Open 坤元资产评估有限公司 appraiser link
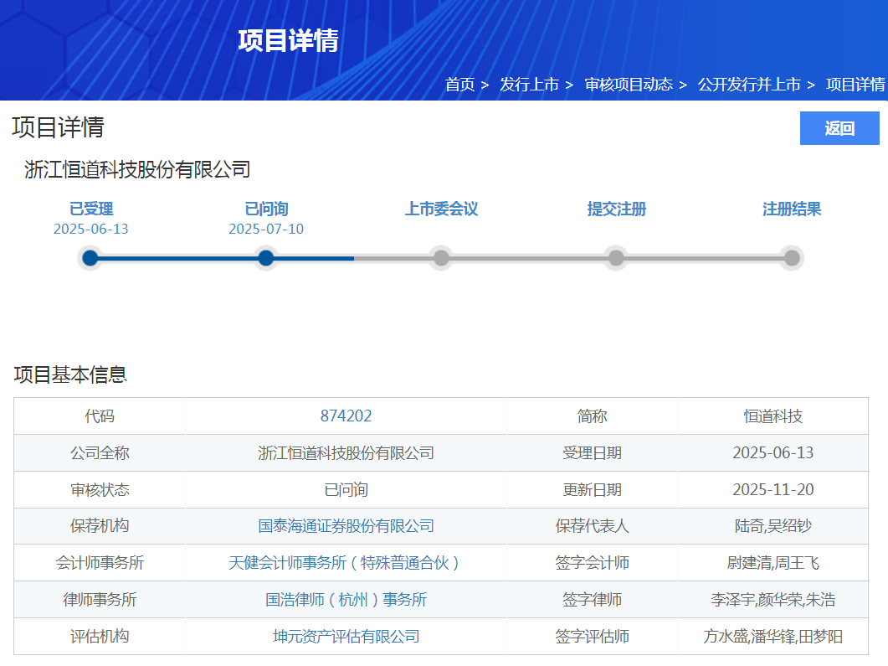 tap(346, 637)
